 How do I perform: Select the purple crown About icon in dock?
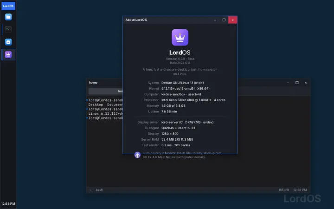click(x=8, y=55)
